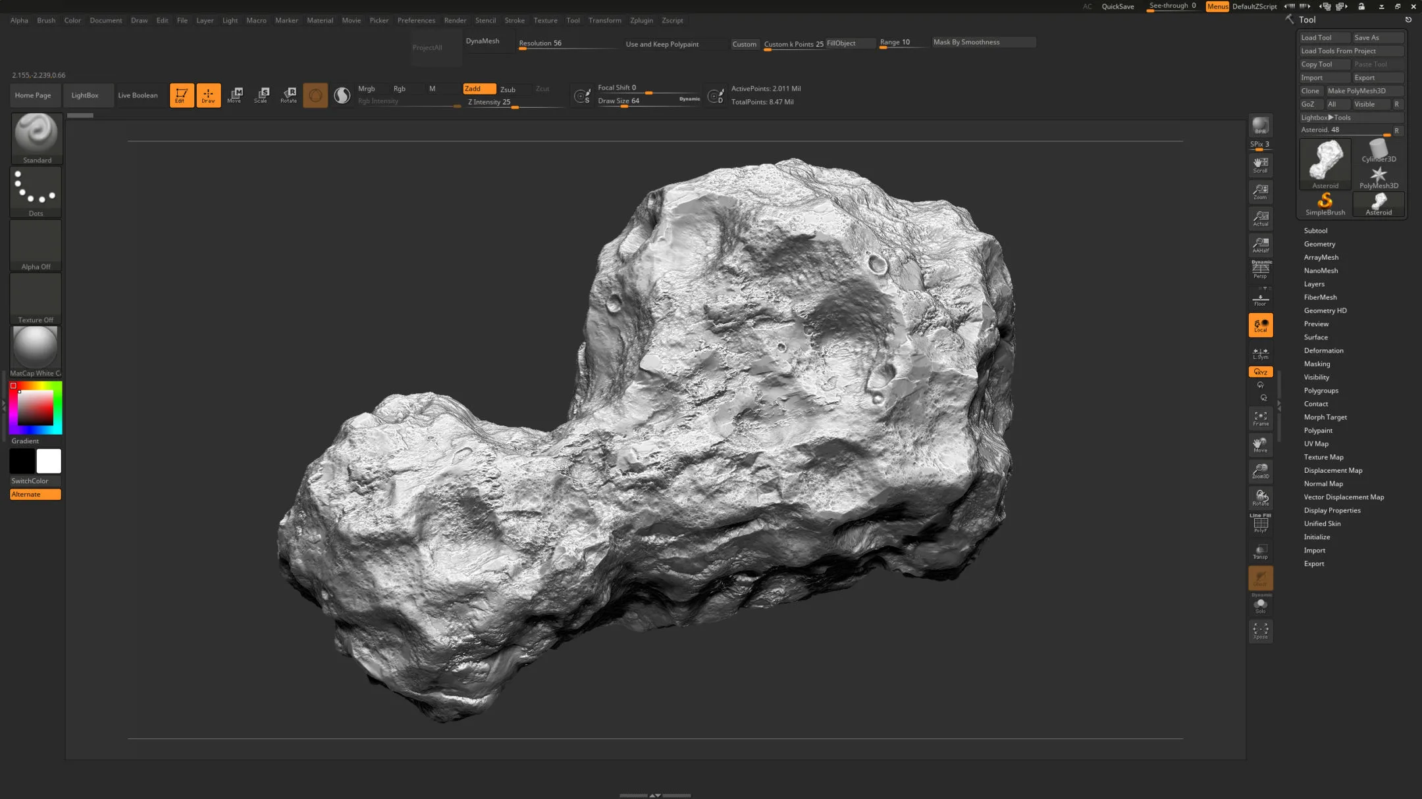Open the Preferences menu

[x=416, y=20]
